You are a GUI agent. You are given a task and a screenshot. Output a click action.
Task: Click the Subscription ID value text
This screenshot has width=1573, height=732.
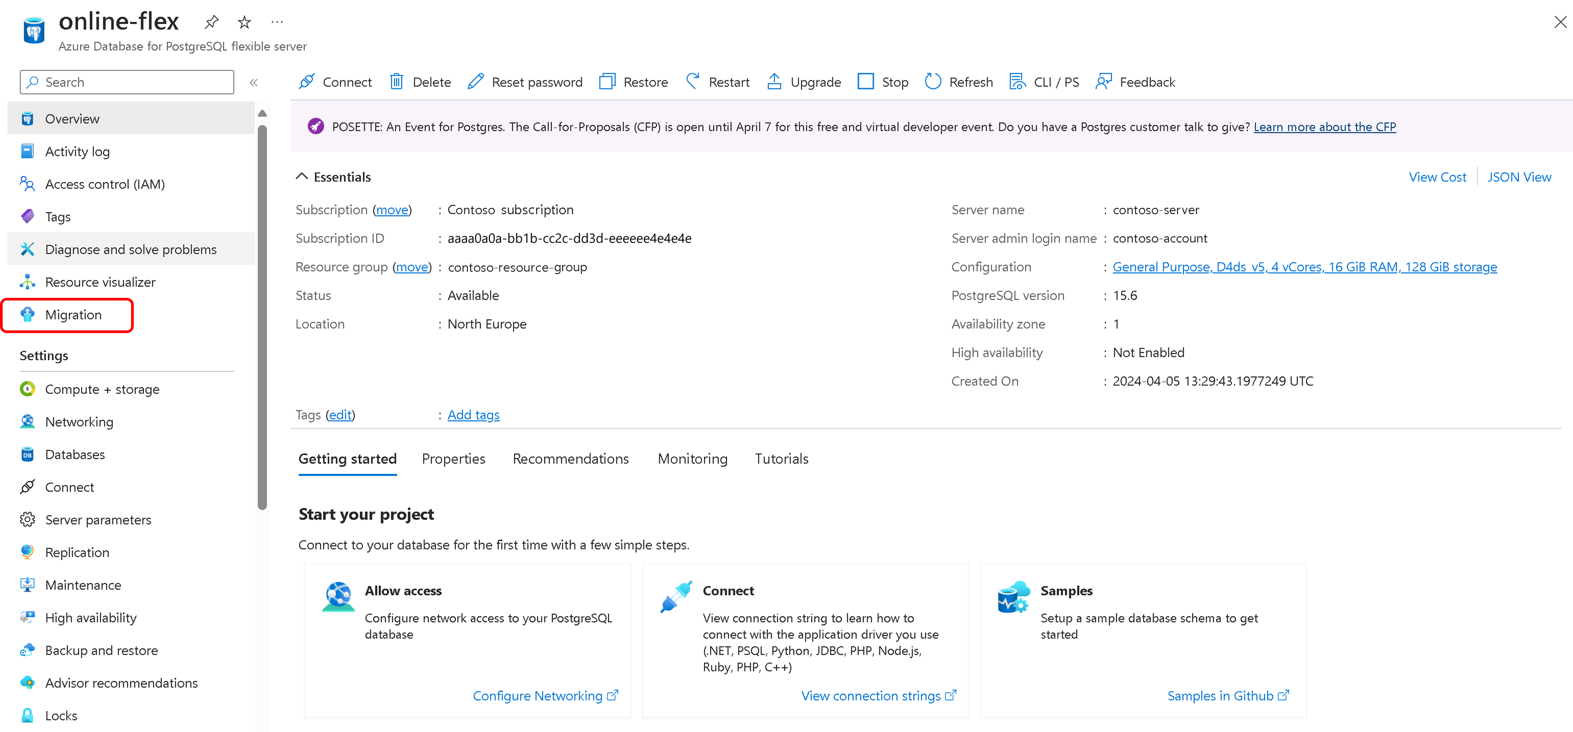pos(569,238)
